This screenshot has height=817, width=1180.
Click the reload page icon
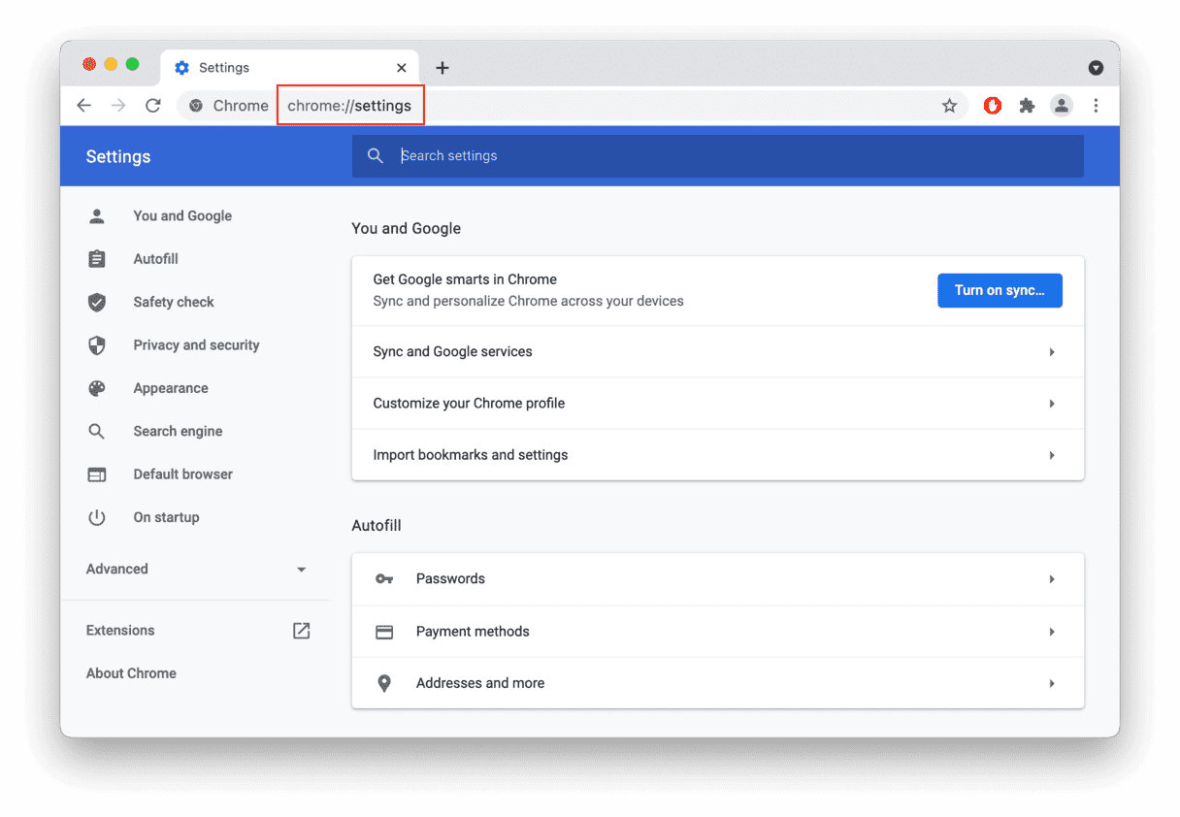point(152,106)
